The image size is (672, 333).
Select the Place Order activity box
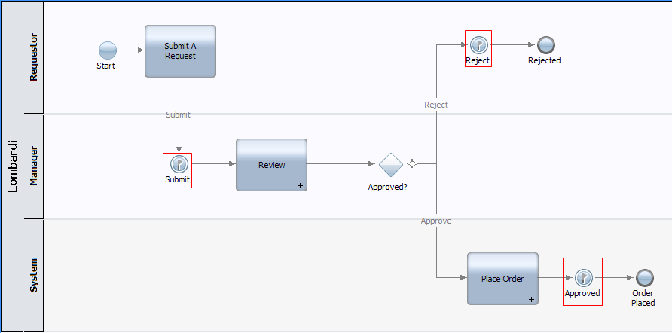point(502,278)
